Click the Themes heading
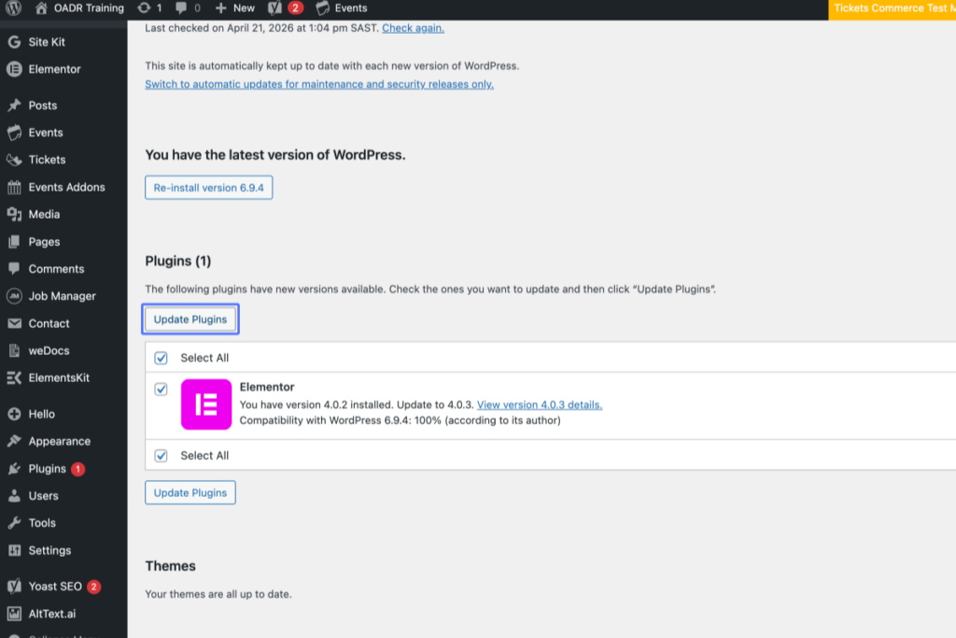The height and width of the screenshot is (638, 956). pyautogui.click(x=170, y=566)
